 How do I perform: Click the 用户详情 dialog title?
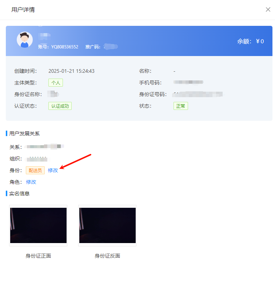point(23,10)
